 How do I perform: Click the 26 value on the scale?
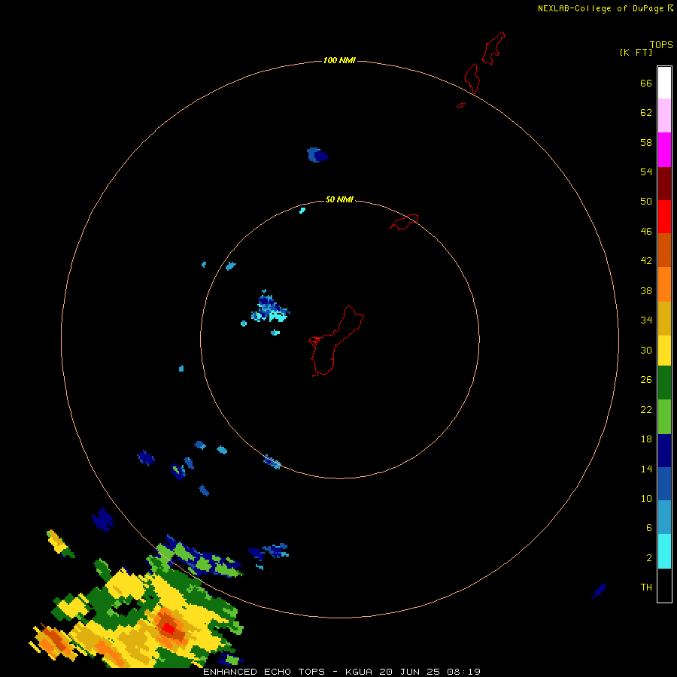(646, 380)
